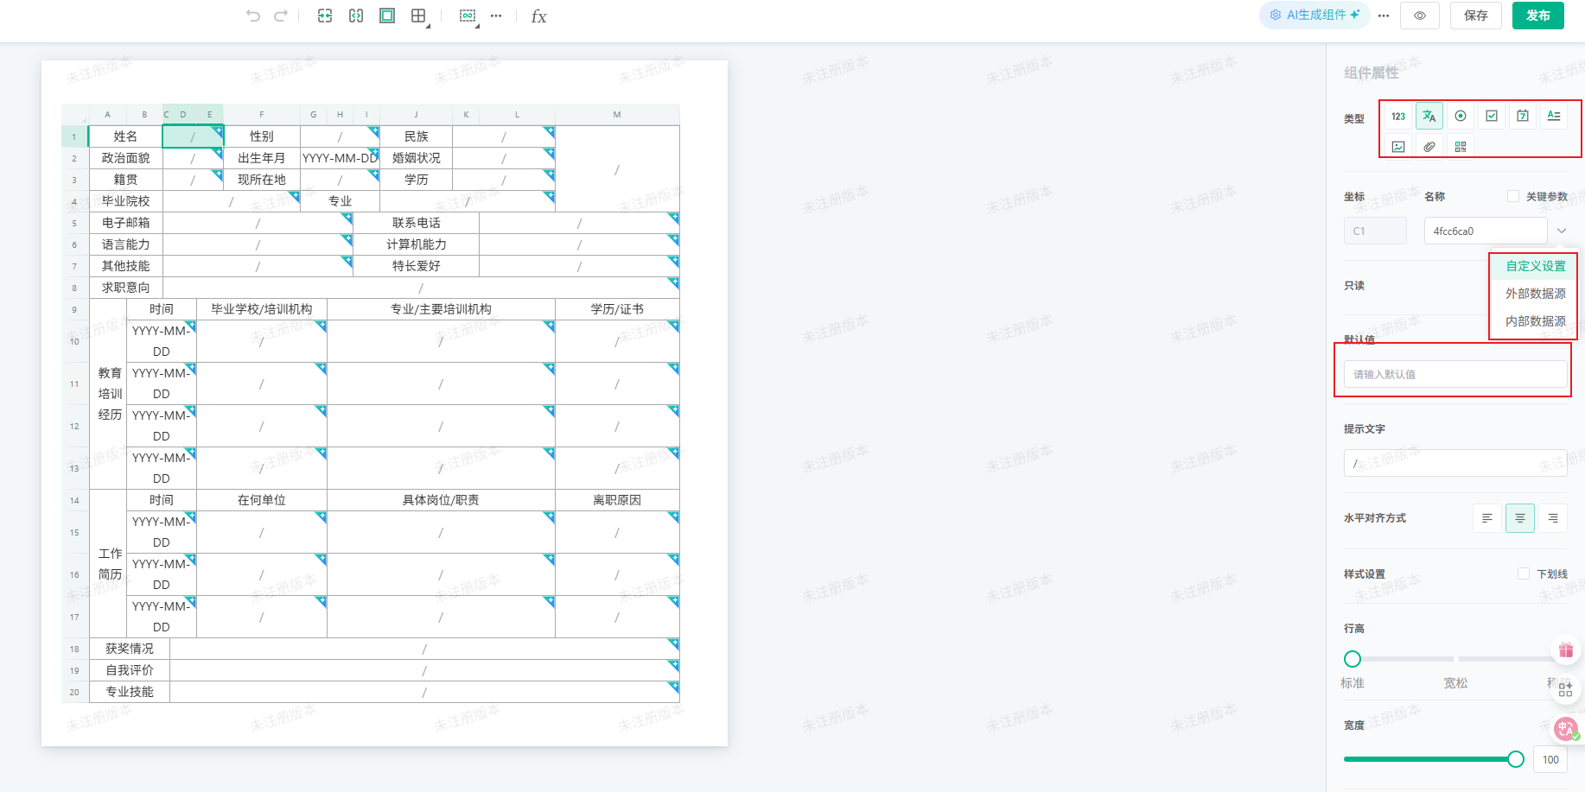Viewport: 1585px width, 792px height.
Task: Click the merge cells toolbar icon
Action: point(325,16)
